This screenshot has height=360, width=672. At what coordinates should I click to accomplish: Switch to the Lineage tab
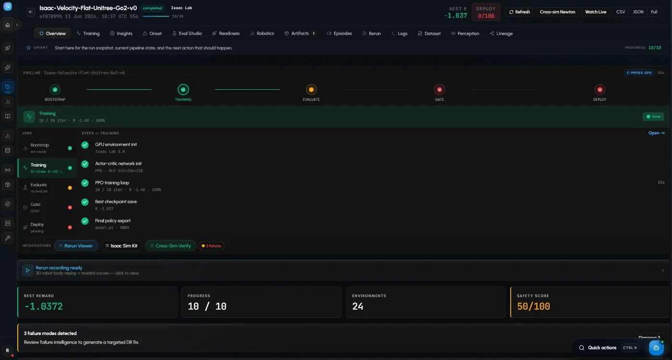[x=501, y=34]
